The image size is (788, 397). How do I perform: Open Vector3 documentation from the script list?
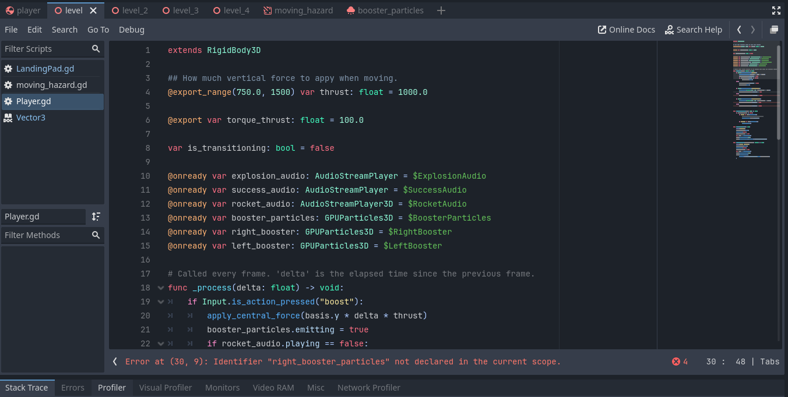pyautogui.click(x=30, y=117)
